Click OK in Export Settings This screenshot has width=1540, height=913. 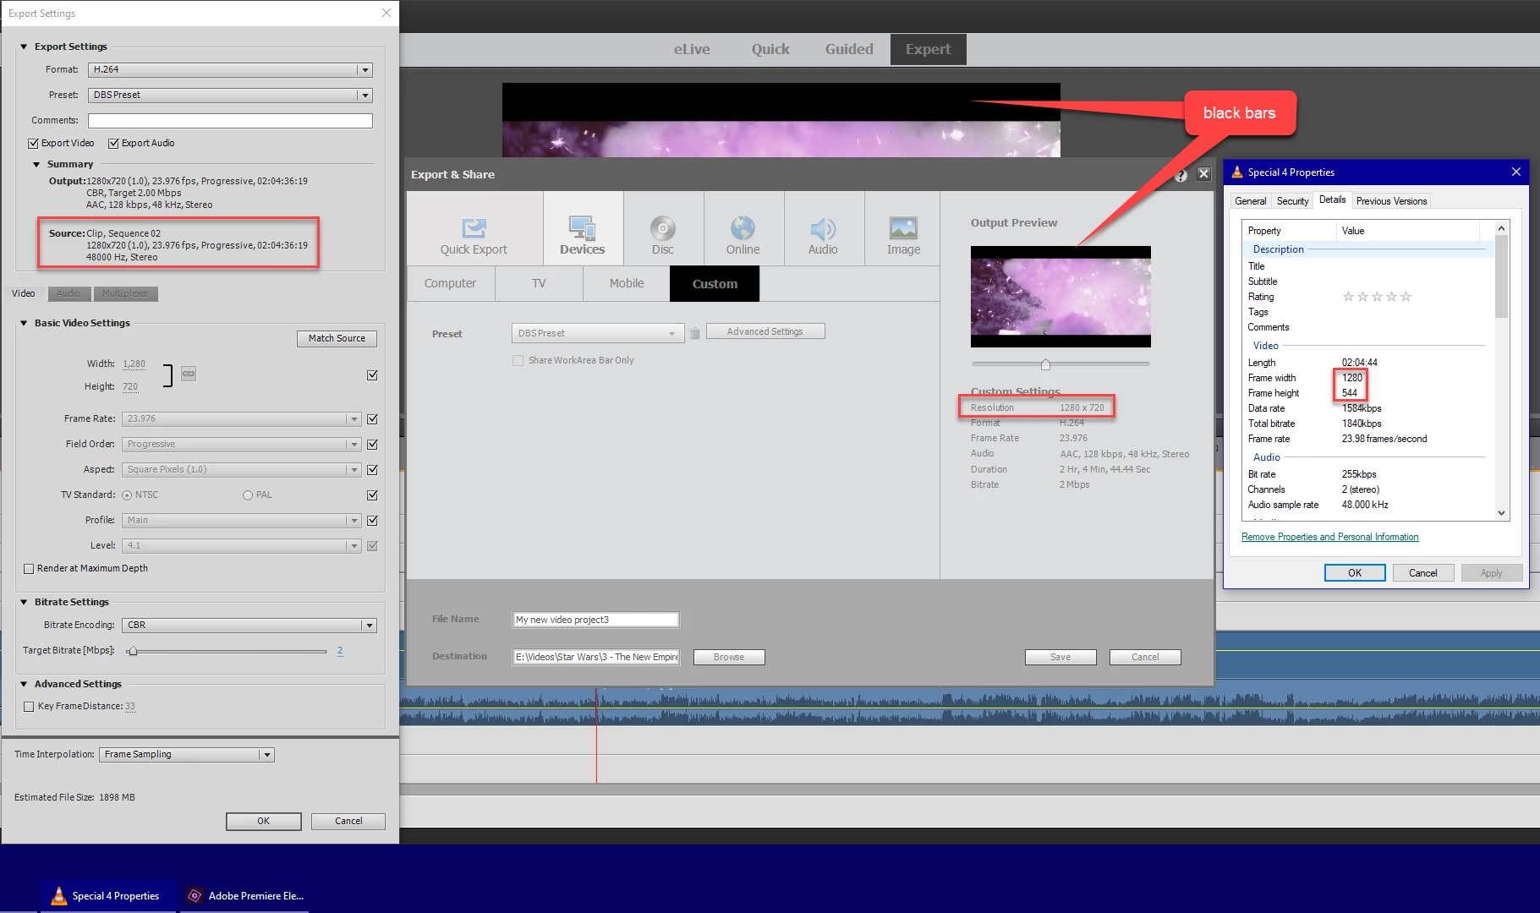263,822
